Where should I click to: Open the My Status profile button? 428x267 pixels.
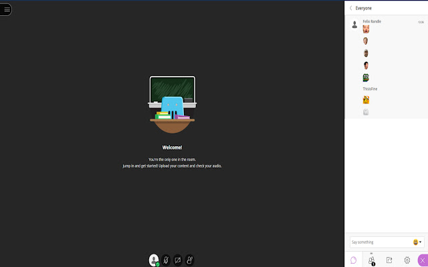(154, 260)
